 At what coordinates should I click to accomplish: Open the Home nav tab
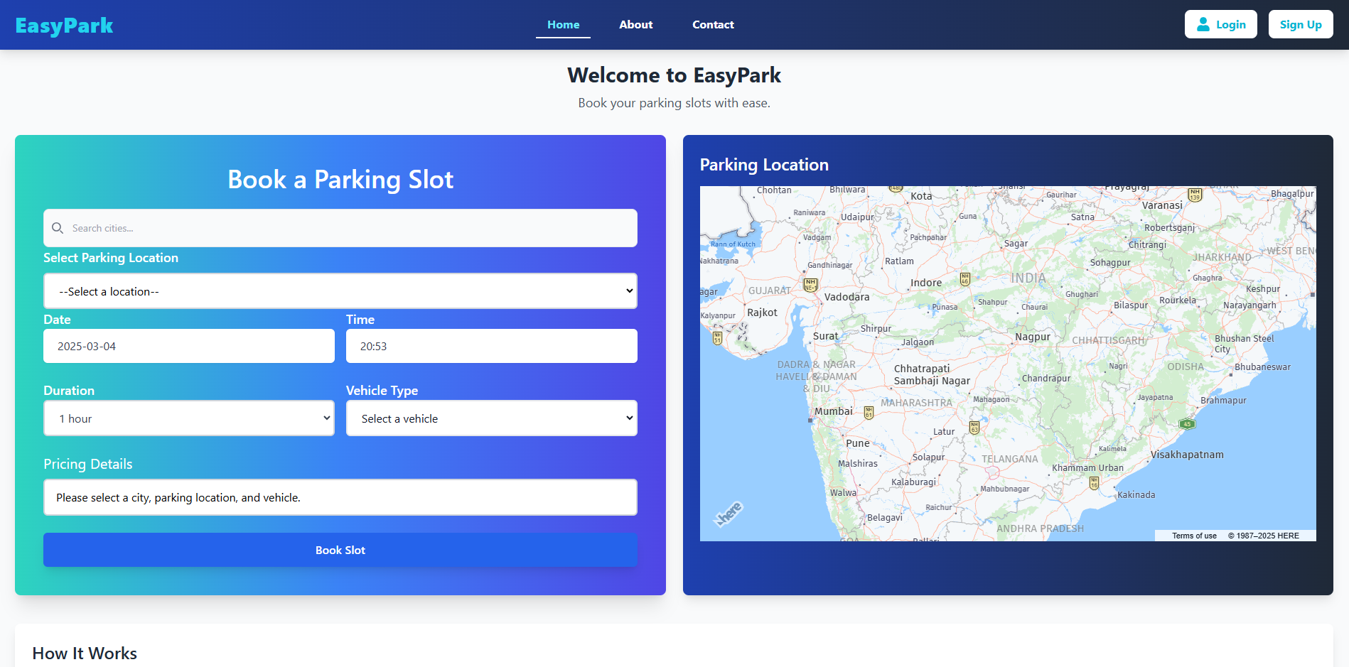point(563,25)
